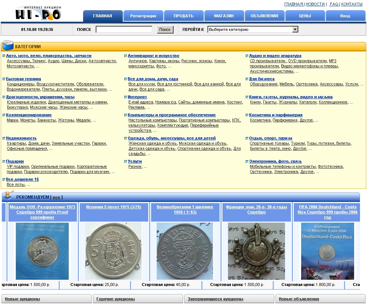Open Великобритания 1 шиллинг 1958 listing
Screen dimensions: 367x304
[x=185, y=209]
